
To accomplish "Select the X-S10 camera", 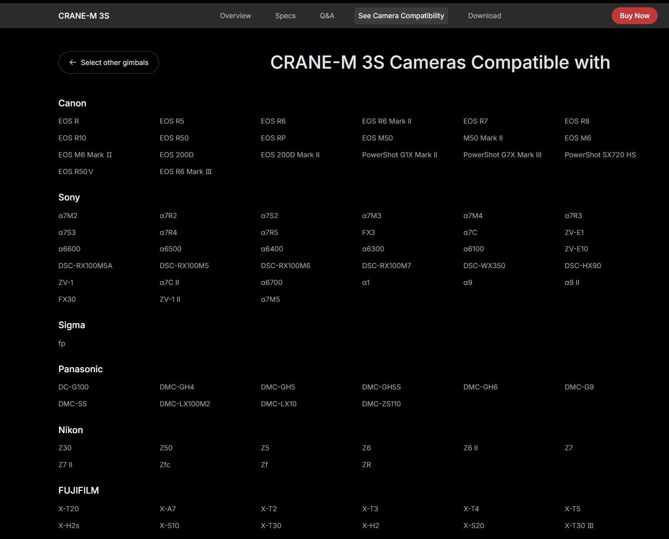I will coord(169,525).
